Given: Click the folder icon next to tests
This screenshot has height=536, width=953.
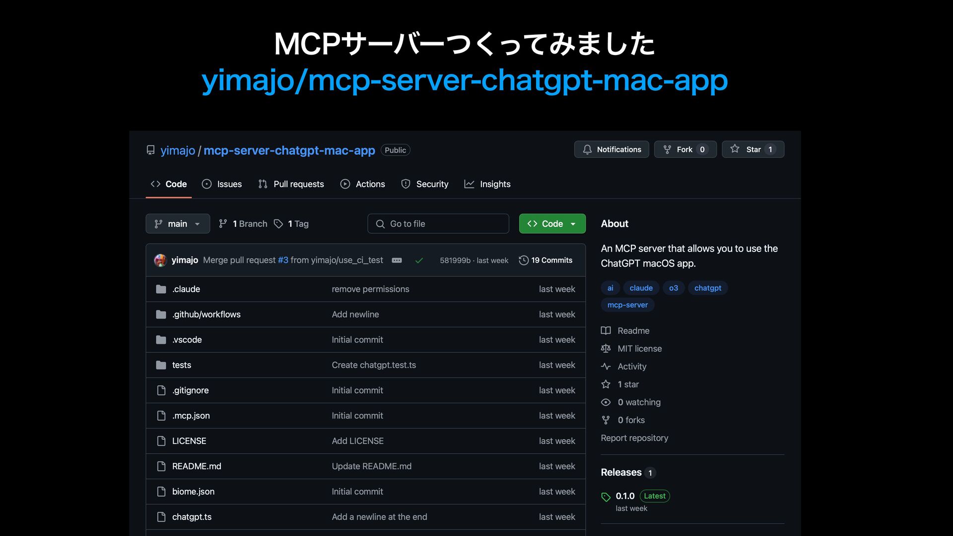Looking at the screenshot, I should [x=161, y=365].
